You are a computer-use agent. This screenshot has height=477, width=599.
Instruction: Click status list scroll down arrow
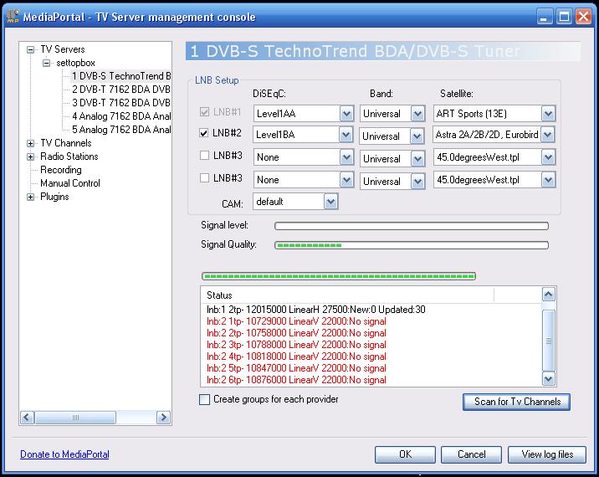point(548,379)
